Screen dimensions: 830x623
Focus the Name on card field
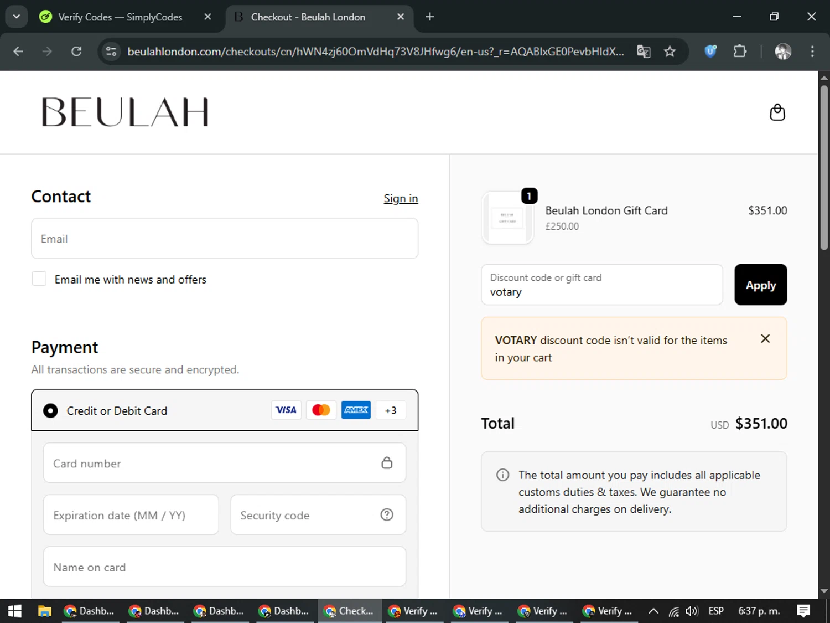pos(225,567)
